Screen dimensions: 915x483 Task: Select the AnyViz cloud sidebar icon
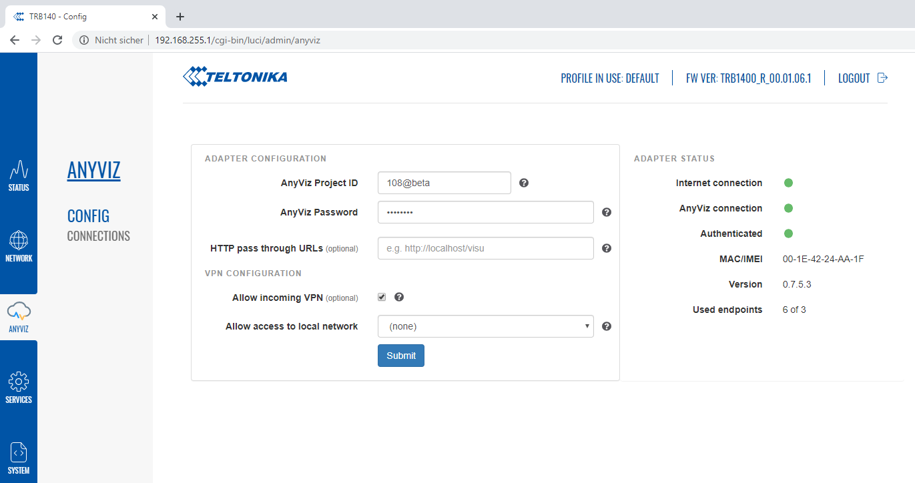[x=19, y=317]
